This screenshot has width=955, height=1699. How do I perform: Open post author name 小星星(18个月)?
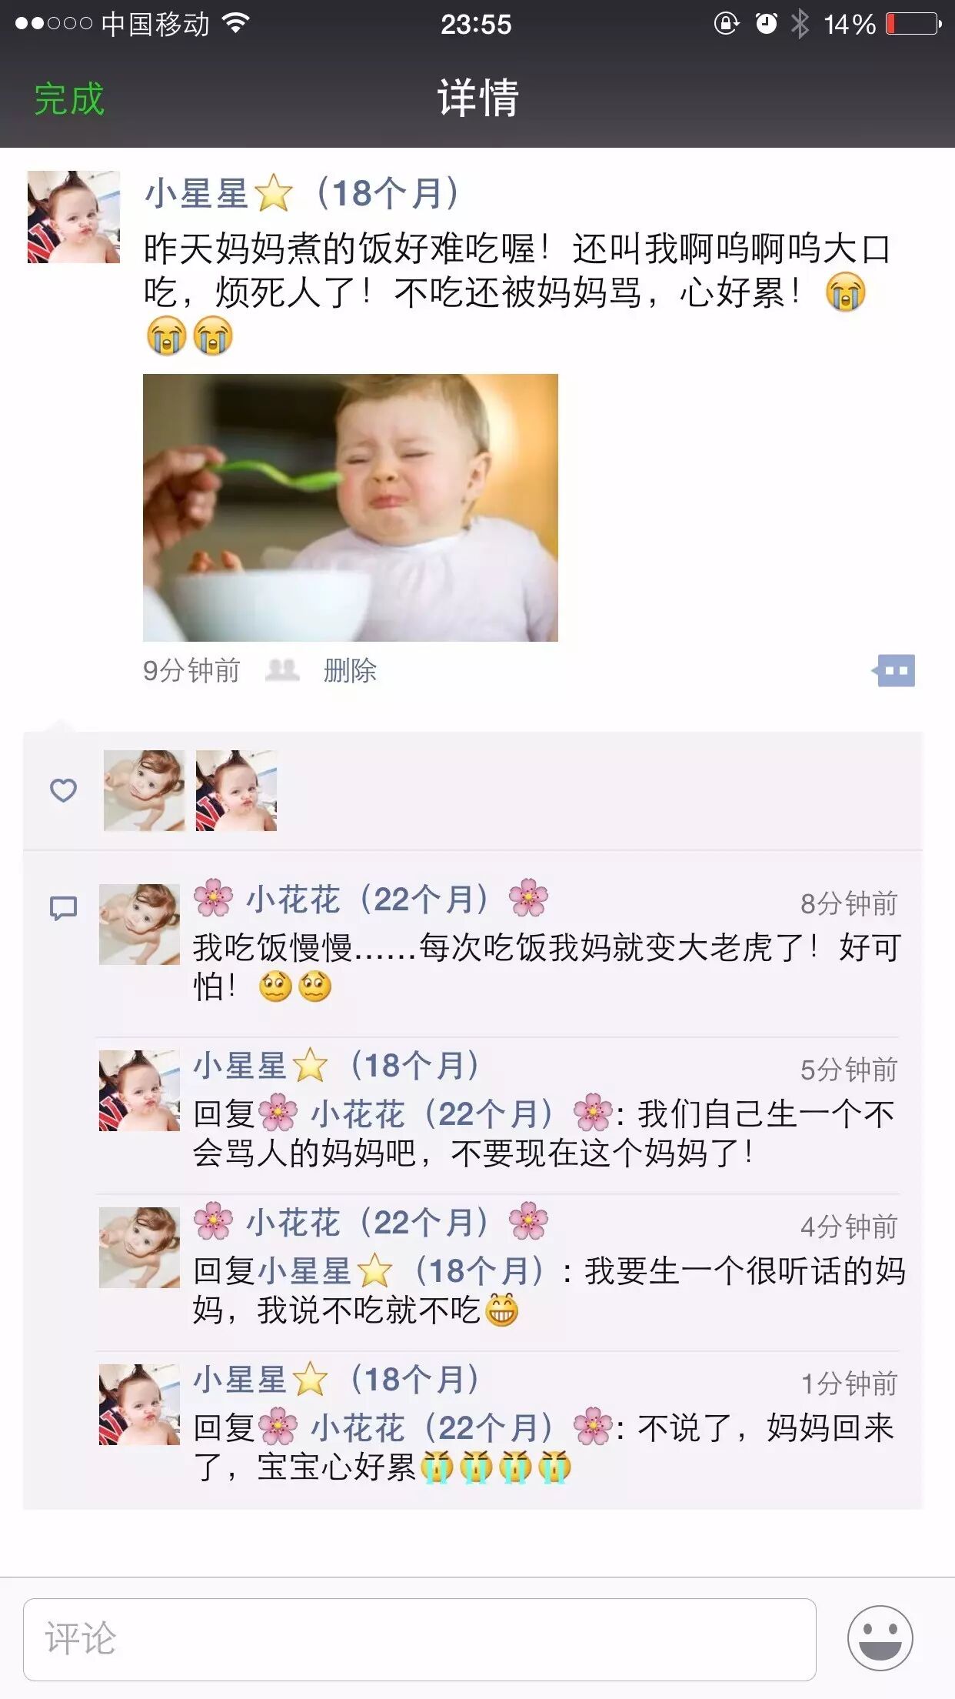[302, 193]
